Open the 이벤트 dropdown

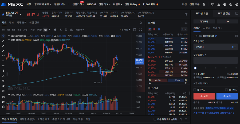pyautogui.click(x=117, y=4)
